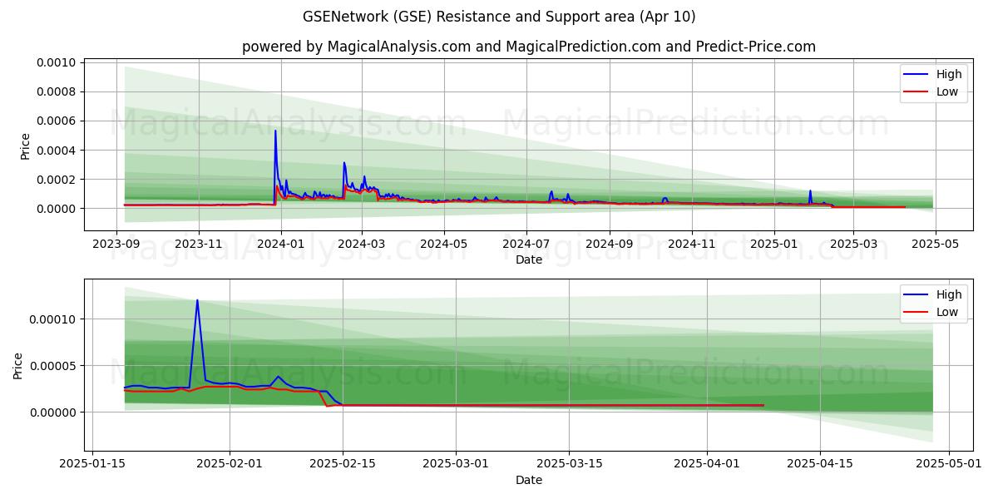This screenshot has height=499, width=998.
Task: Click the top chart x-axis tick '2025-05'
Action: point(935,244)
